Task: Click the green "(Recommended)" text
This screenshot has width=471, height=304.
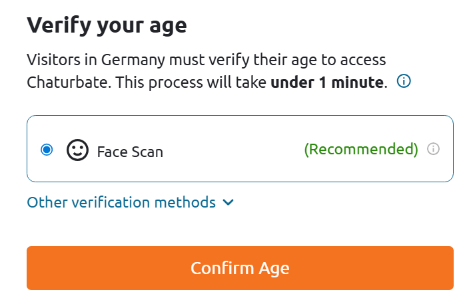Action: click(361, 149)
